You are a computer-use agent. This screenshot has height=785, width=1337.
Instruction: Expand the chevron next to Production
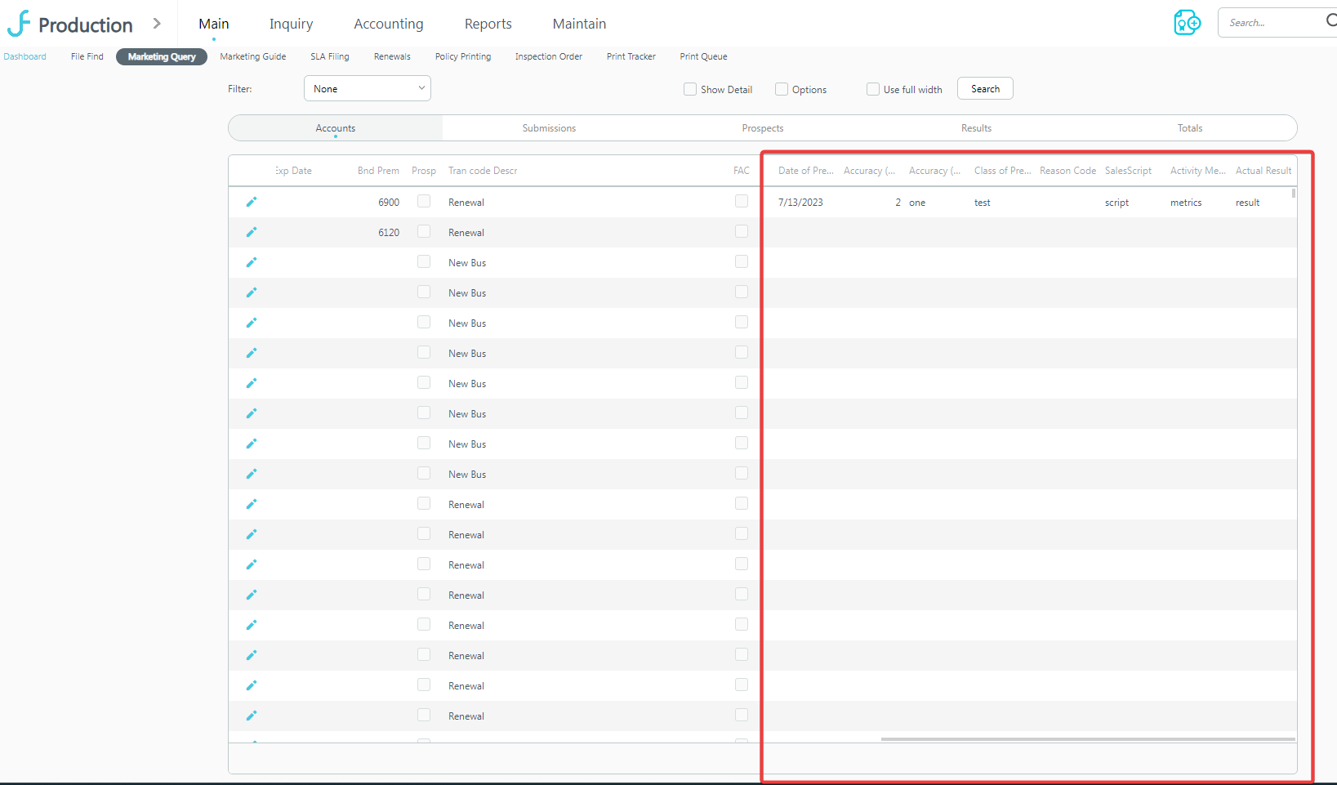pos(157,24)
